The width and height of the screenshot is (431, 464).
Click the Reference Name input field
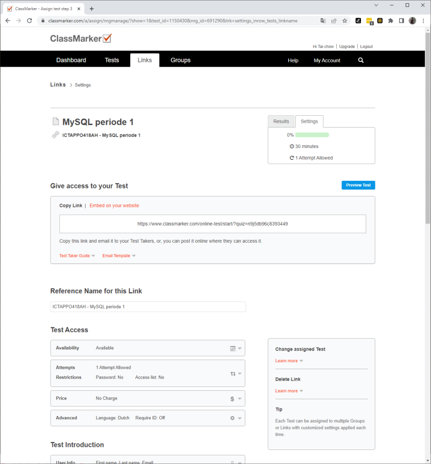pyautogui.click(x=148, y=307)
